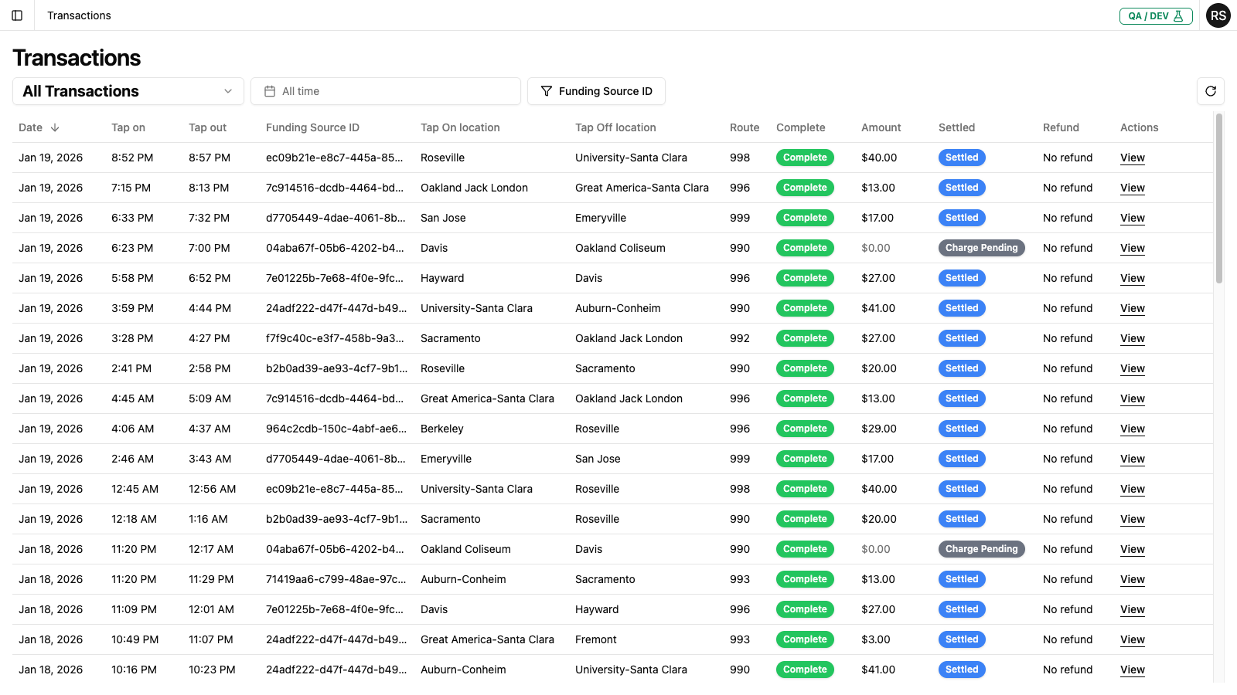Select the Tap On location column header
Viewport: 1237px width, 695px height.
tap(460, 127)
